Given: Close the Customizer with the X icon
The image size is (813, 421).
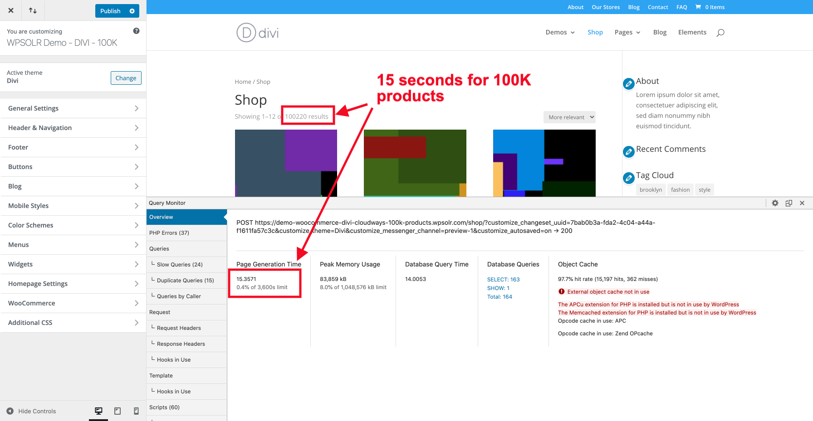Looking at the screenshot, I should pyautogui.click(x=11, y=10).
